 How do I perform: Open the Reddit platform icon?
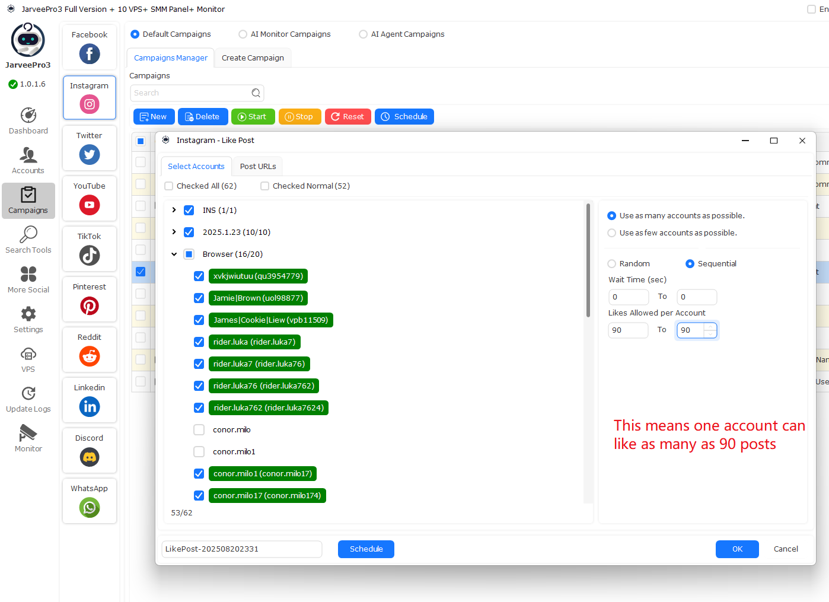point(90,356)
